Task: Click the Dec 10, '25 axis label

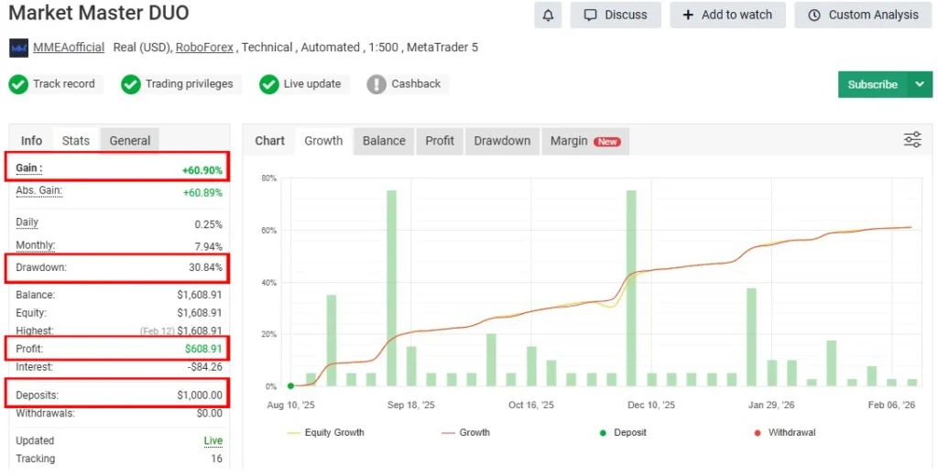Action: [651, 405]
